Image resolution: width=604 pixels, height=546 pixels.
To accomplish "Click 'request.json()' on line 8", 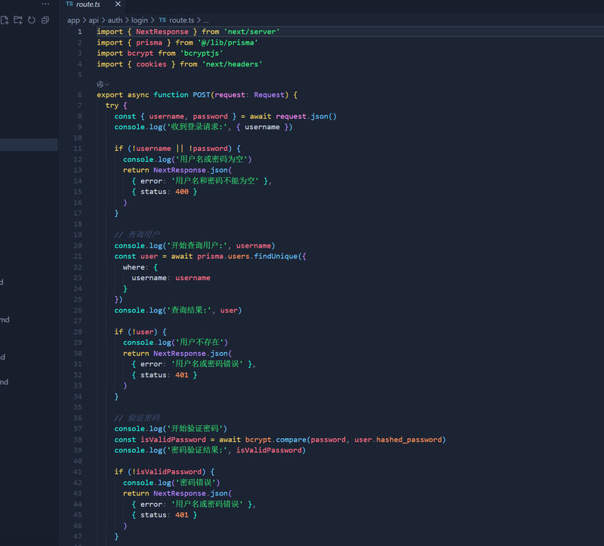I will click(x=307, y=116).
